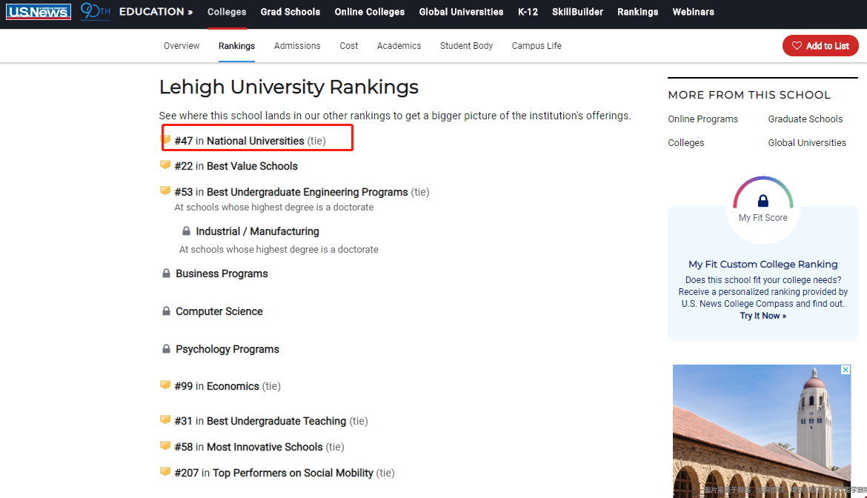Click the Try It Now » link

(x=763, y=316)
